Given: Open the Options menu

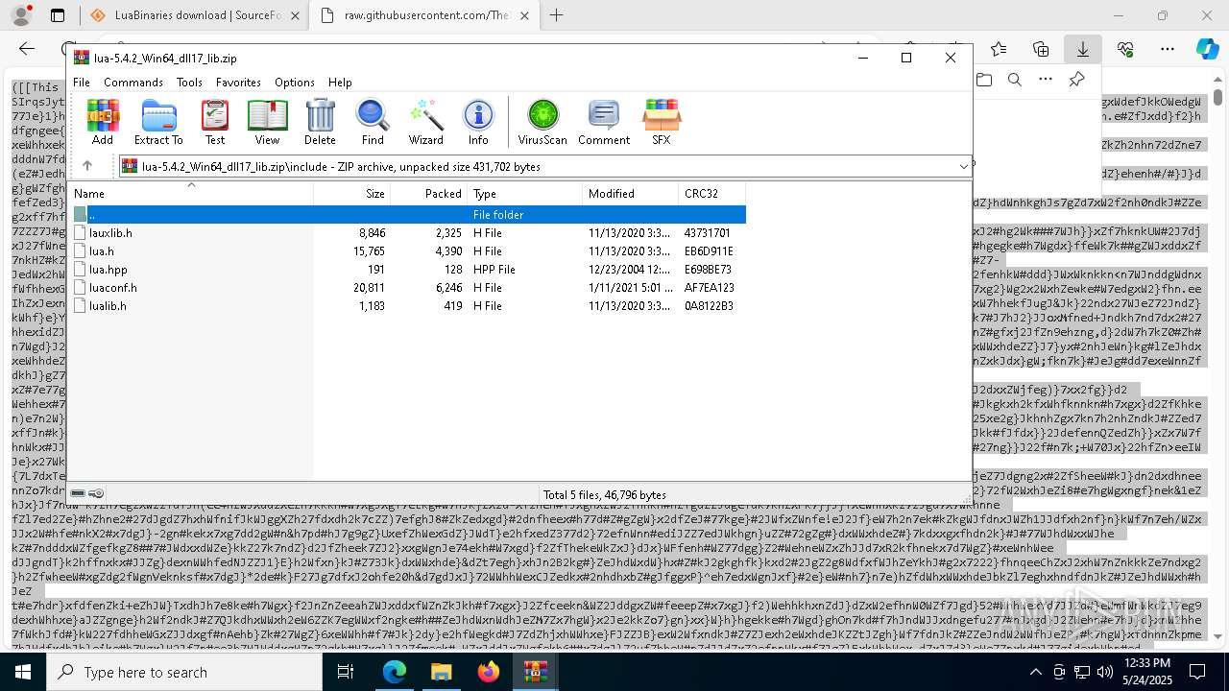Looking at the screenshot, I should point(295,83).
